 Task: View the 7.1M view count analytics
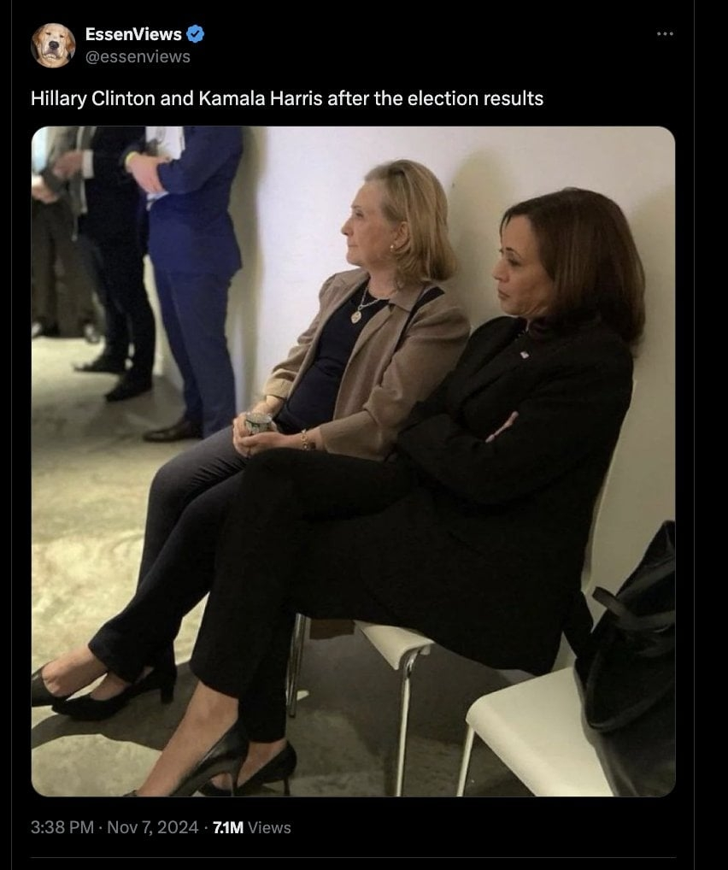[228, 827]
